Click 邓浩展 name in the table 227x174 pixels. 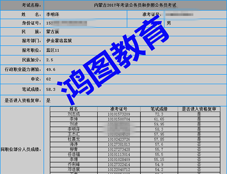pyautogui.click(x=74, y=169)
